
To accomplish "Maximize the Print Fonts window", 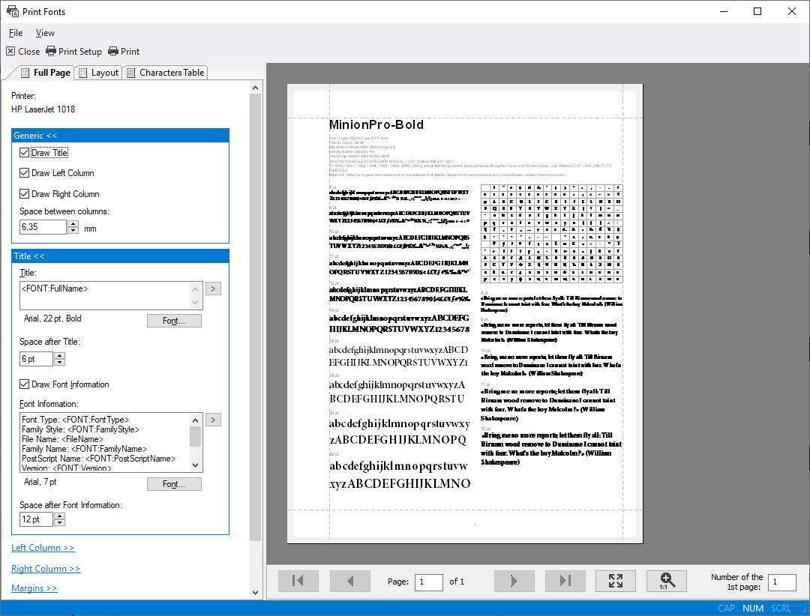I will click(757, 11).
